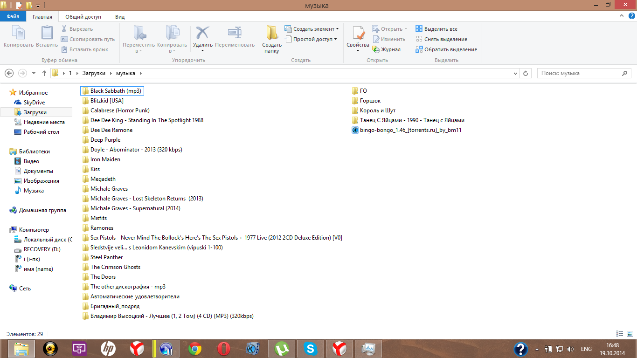Select the Король и Шут folder
This screenshot has width=637, height=358.
[x=374, y=110]
